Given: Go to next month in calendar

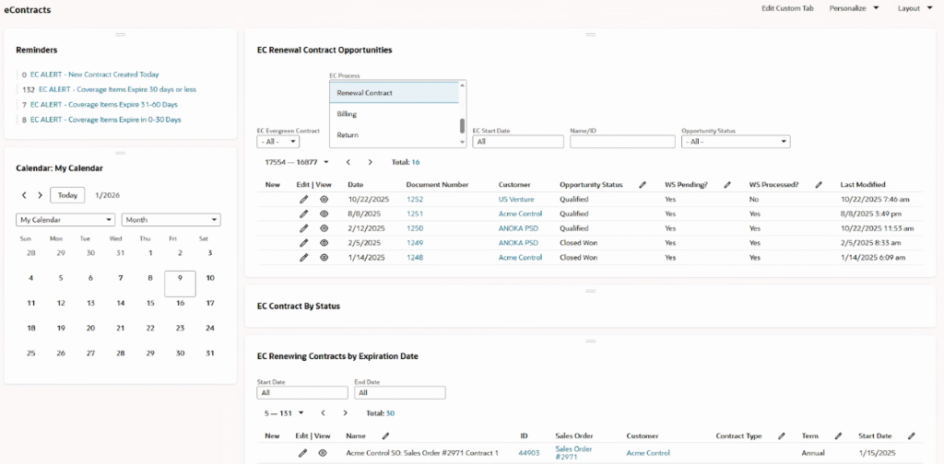Looking at the screenshot, I should (40, 195).
